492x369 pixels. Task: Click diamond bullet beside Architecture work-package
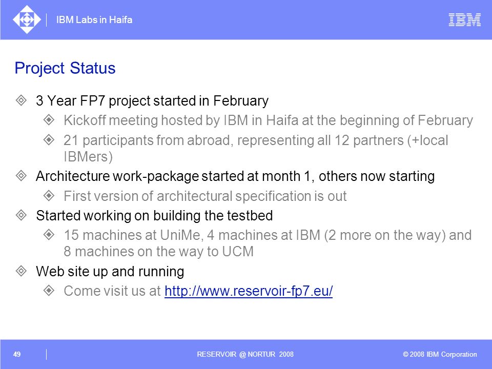pos(21,176)
